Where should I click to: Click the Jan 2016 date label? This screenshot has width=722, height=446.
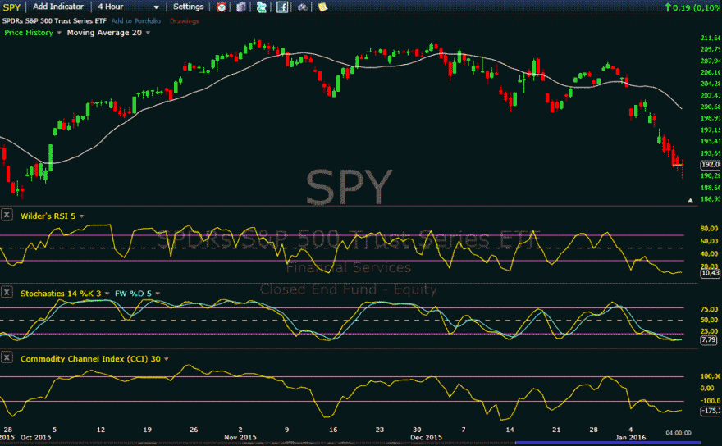click(631, 437)
